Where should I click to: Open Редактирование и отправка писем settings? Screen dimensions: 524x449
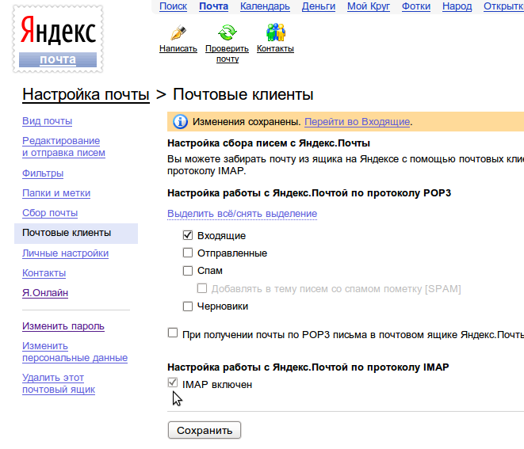pos(64,146)
